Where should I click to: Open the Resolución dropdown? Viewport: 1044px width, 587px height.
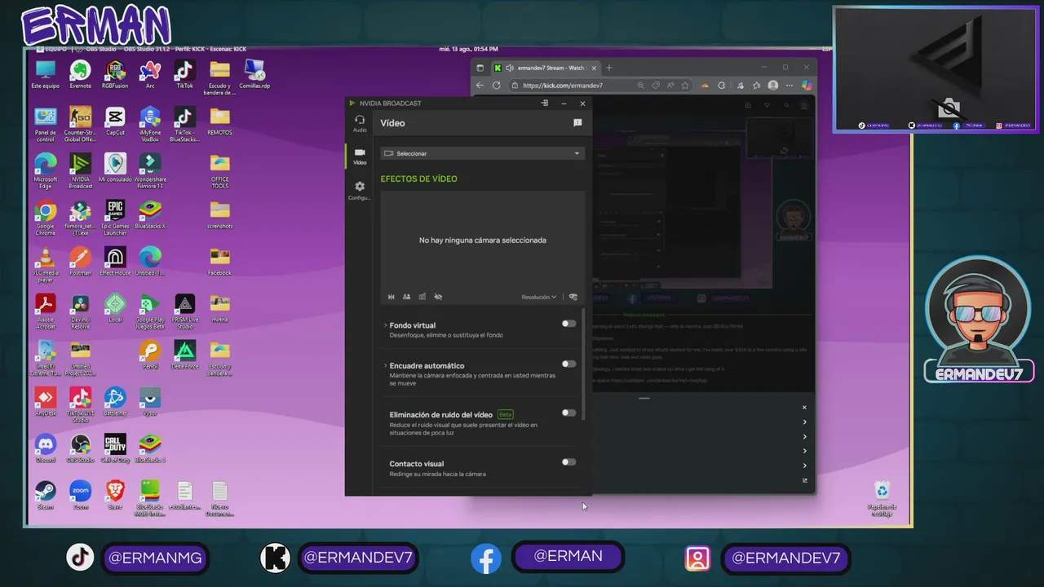pos(539,297)
